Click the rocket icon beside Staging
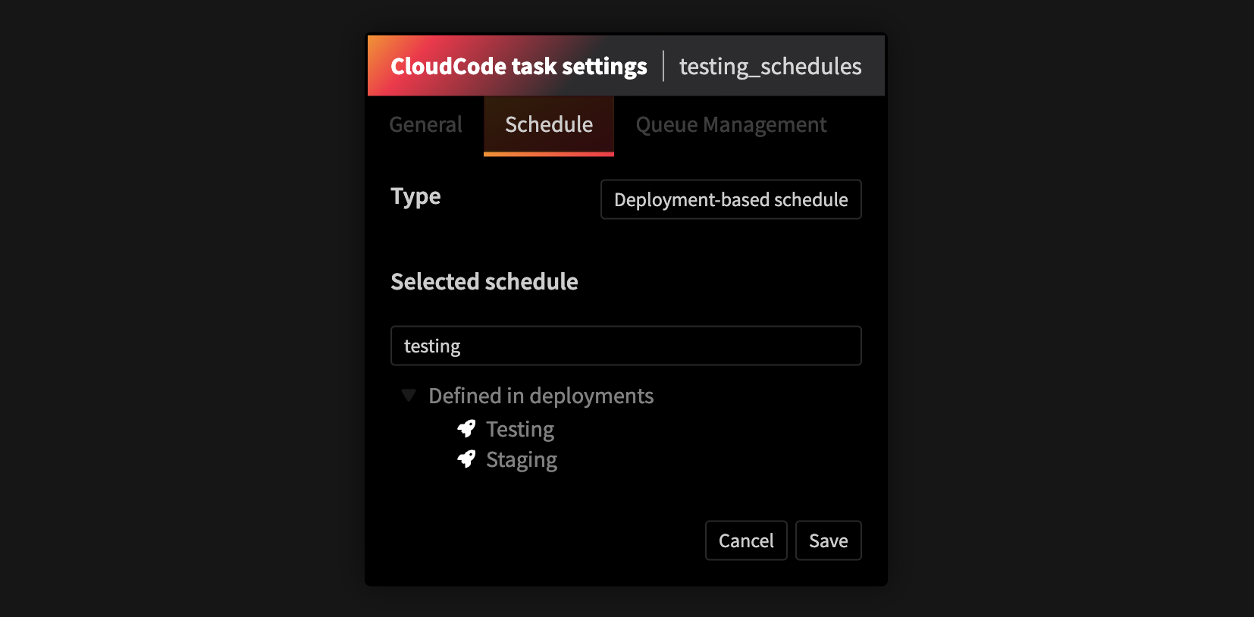Viewport: 1254px width, 617px height. click(x=466, y=459)
